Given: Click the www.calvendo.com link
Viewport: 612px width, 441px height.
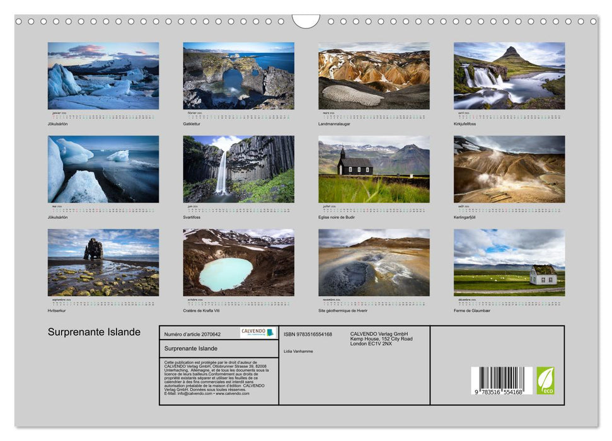Looking at the screenshot, I should pos(233,394).
